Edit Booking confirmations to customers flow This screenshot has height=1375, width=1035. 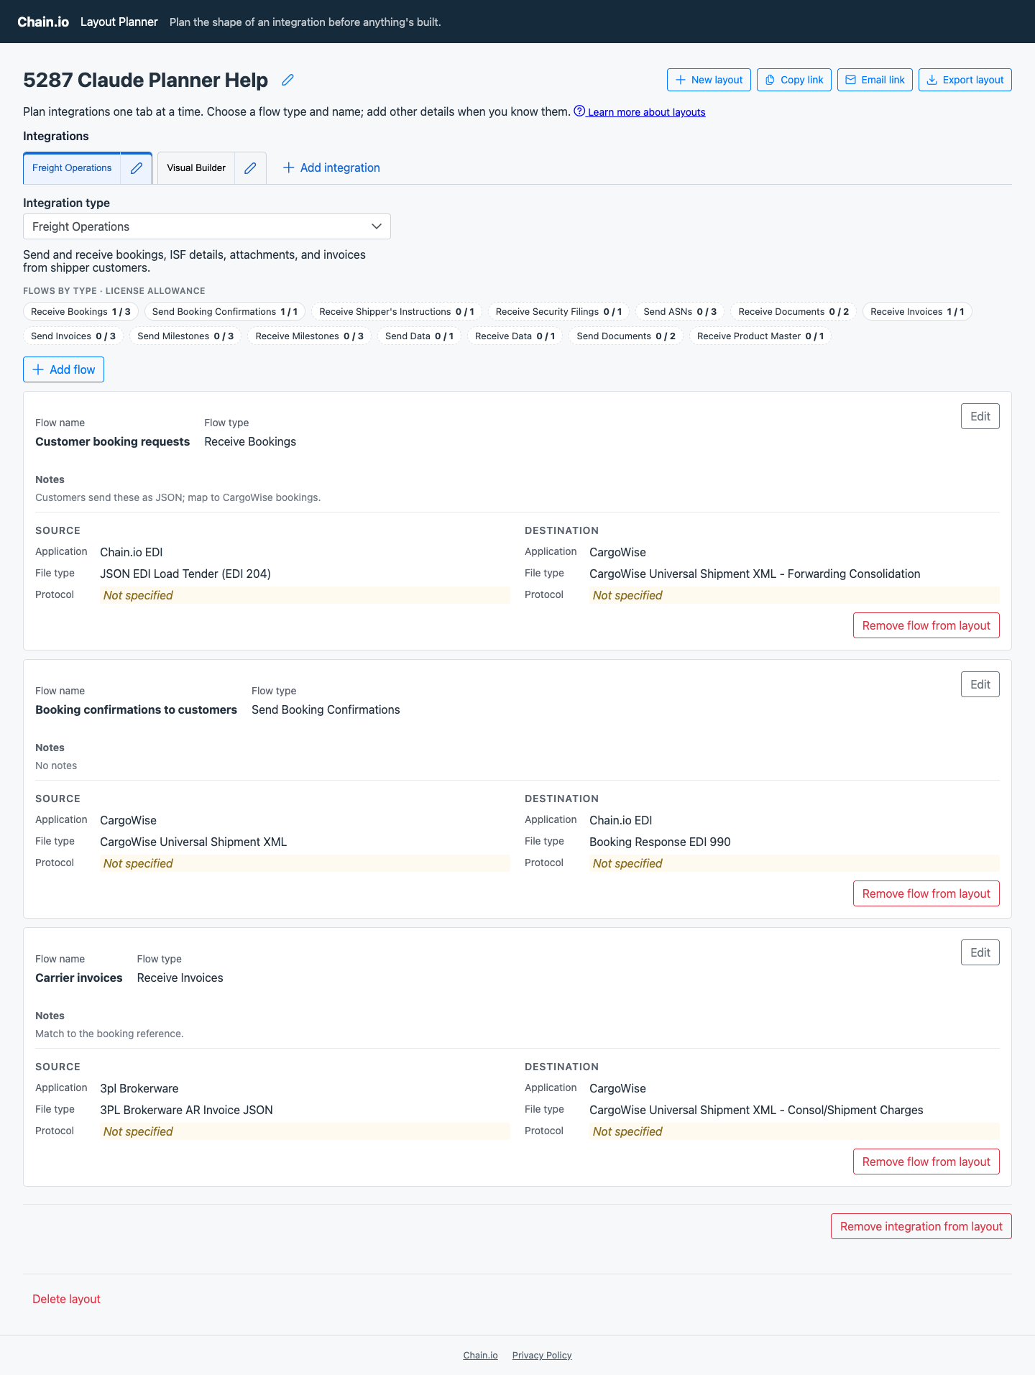[980, 684]
